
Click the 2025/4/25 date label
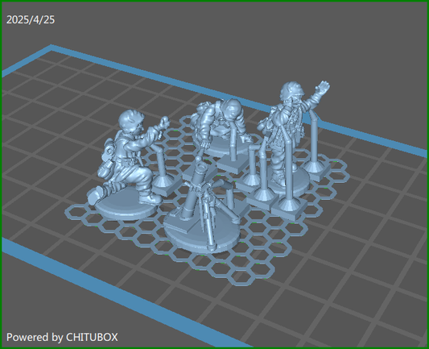[x=31, y=19]
